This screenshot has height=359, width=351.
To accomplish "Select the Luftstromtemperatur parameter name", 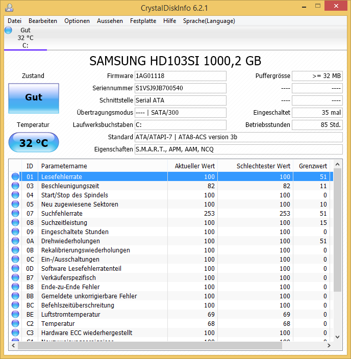I will pyautogui.click(x=70, y=314).
